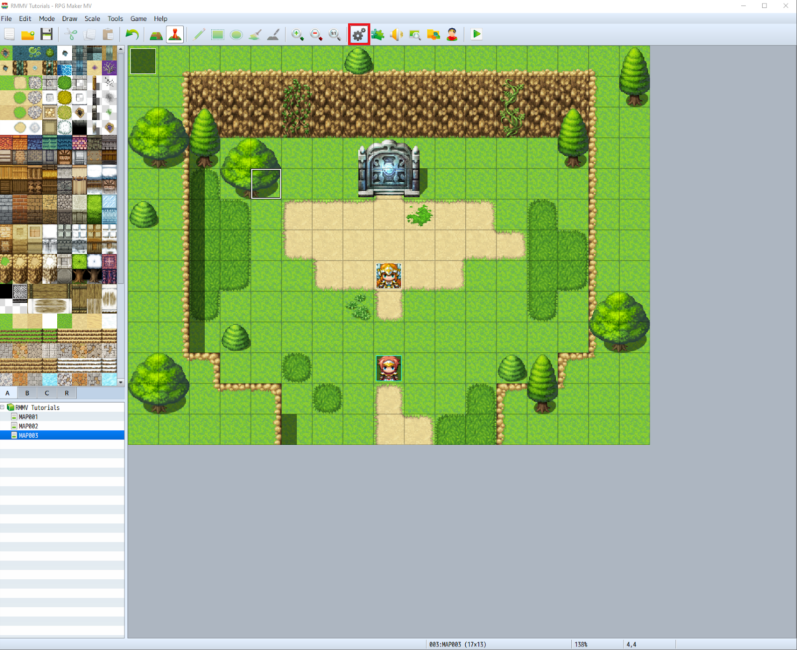
Task: Switch to tileset tab B
Action: pyautogui.click(x=27, y=393)
